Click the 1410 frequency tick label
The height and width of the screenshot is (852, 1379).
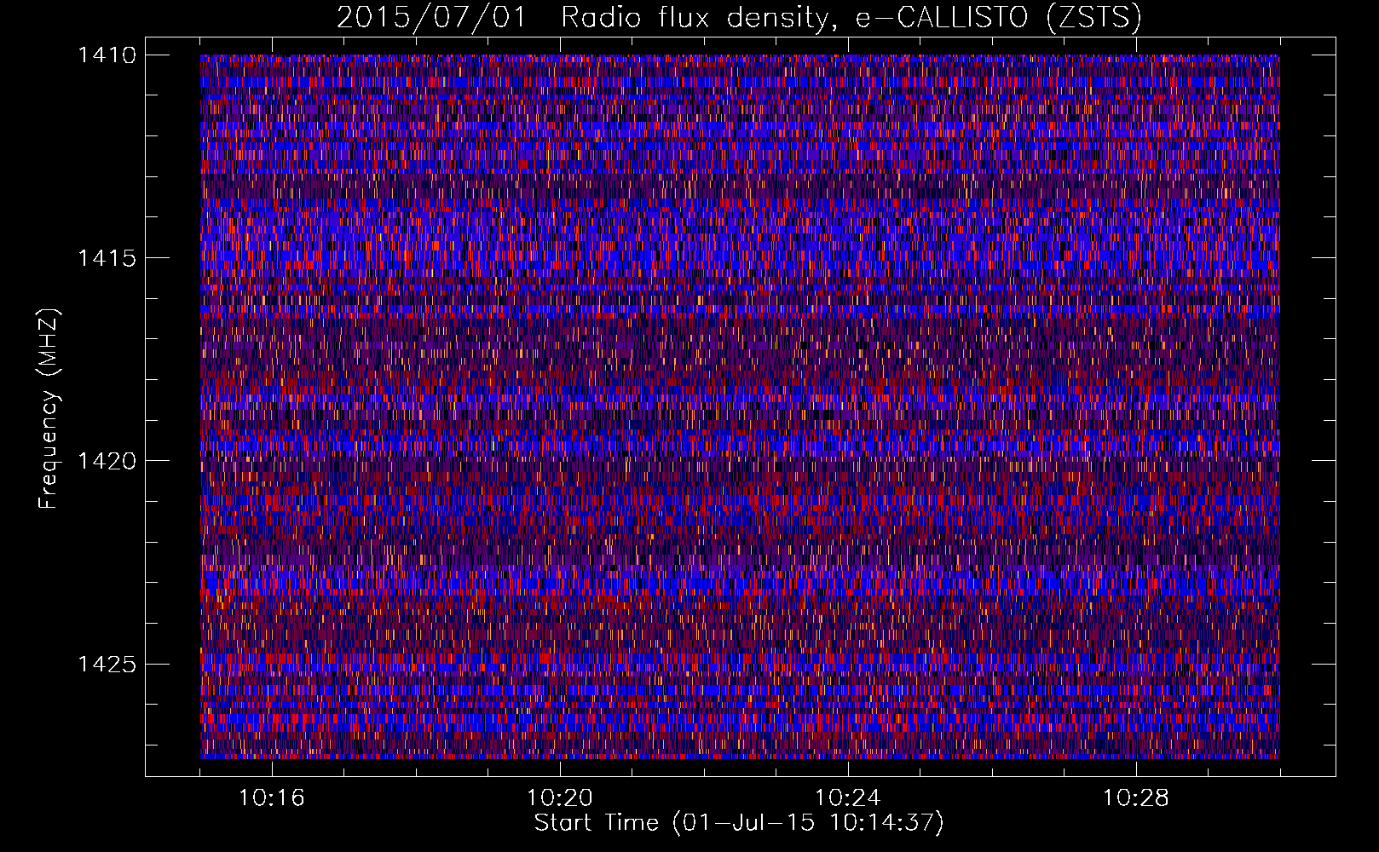(107, 55)
